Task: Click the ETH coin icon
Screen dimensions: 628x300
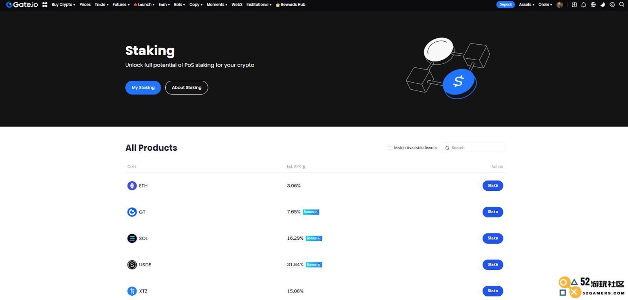Action: [x=132, y=186]
